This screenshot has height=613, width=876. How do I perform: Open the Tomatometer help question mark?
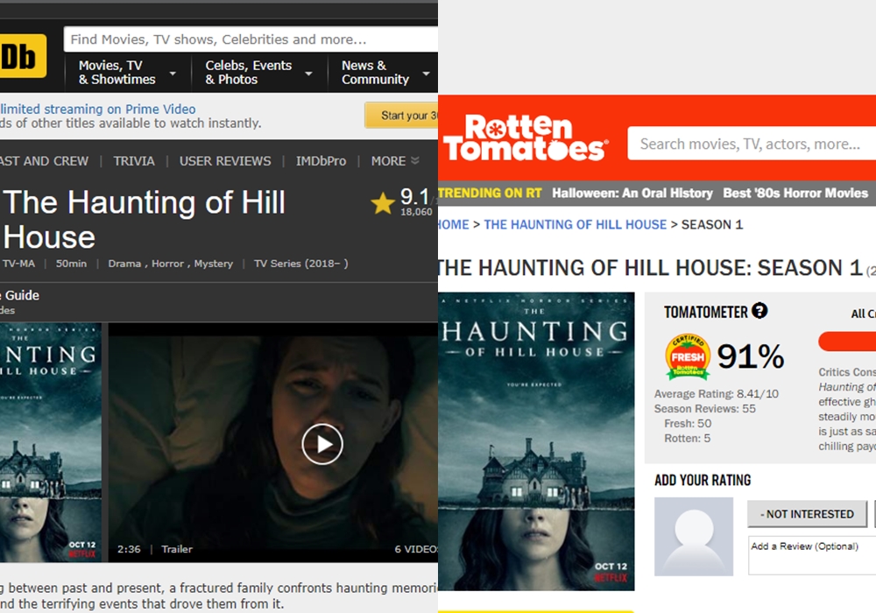tap(759, 311)
